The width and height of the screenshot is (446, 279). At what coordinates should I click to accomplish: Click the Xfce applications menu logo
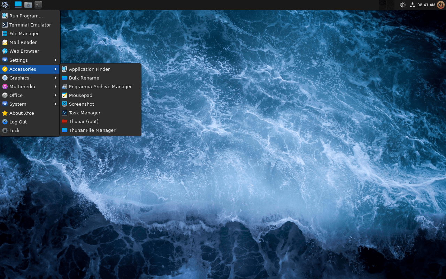pos(5,5)
